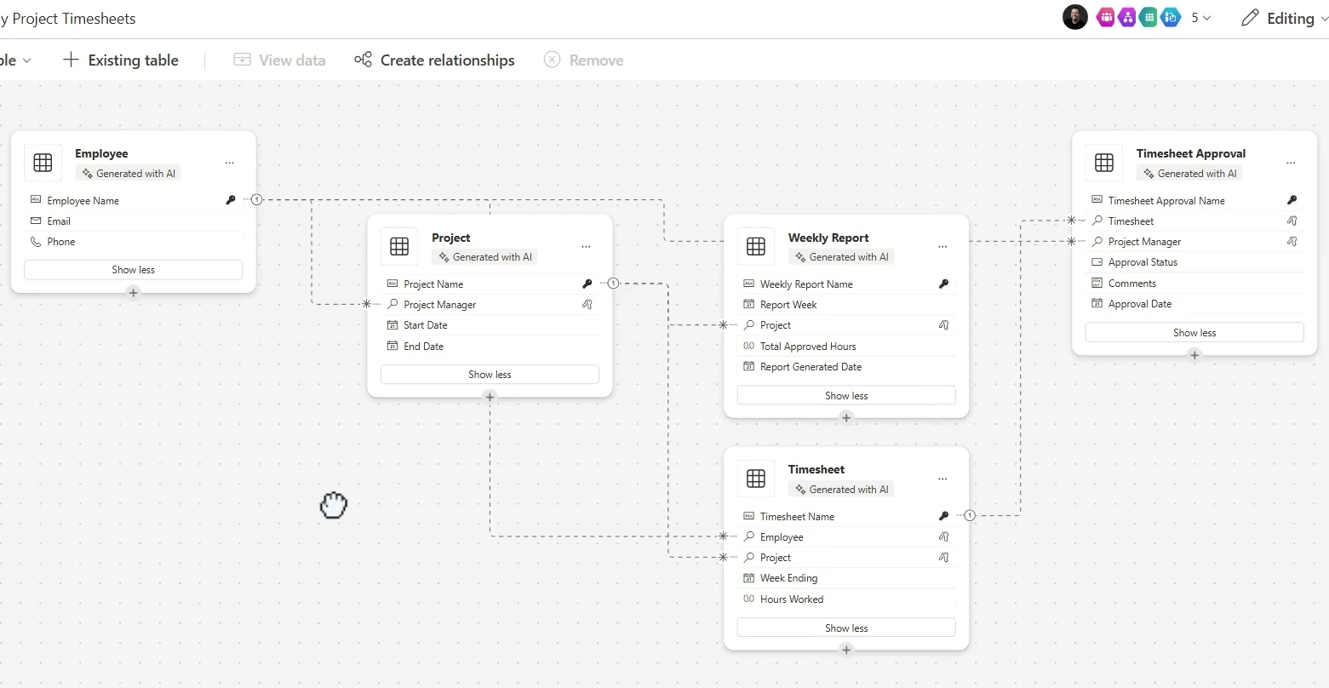This screenshot has width=1329, height=688.
Task: Select the Week Ending column in Timesheet
Action: coord(846,578)
